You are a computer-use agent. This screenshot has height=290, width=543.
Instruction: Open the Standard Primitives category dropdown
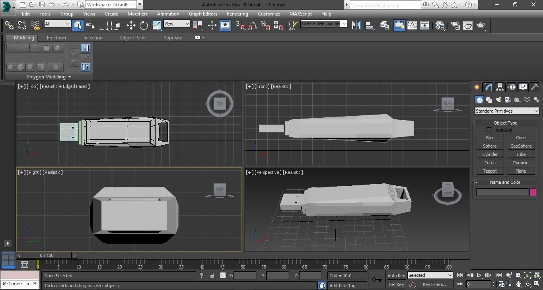pos(507,111)
